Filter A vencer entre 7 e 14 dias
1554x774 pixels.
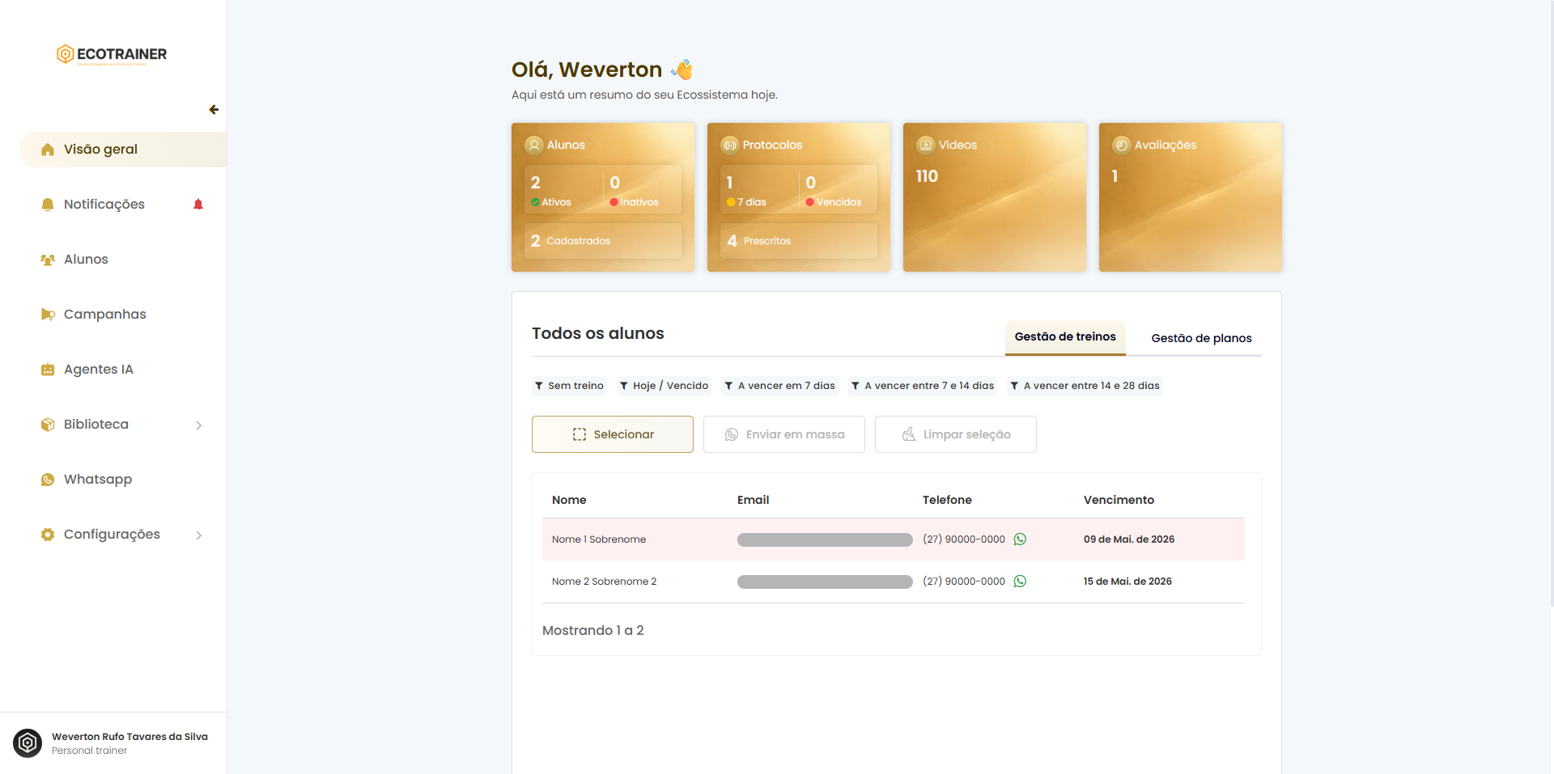(923, 386)
